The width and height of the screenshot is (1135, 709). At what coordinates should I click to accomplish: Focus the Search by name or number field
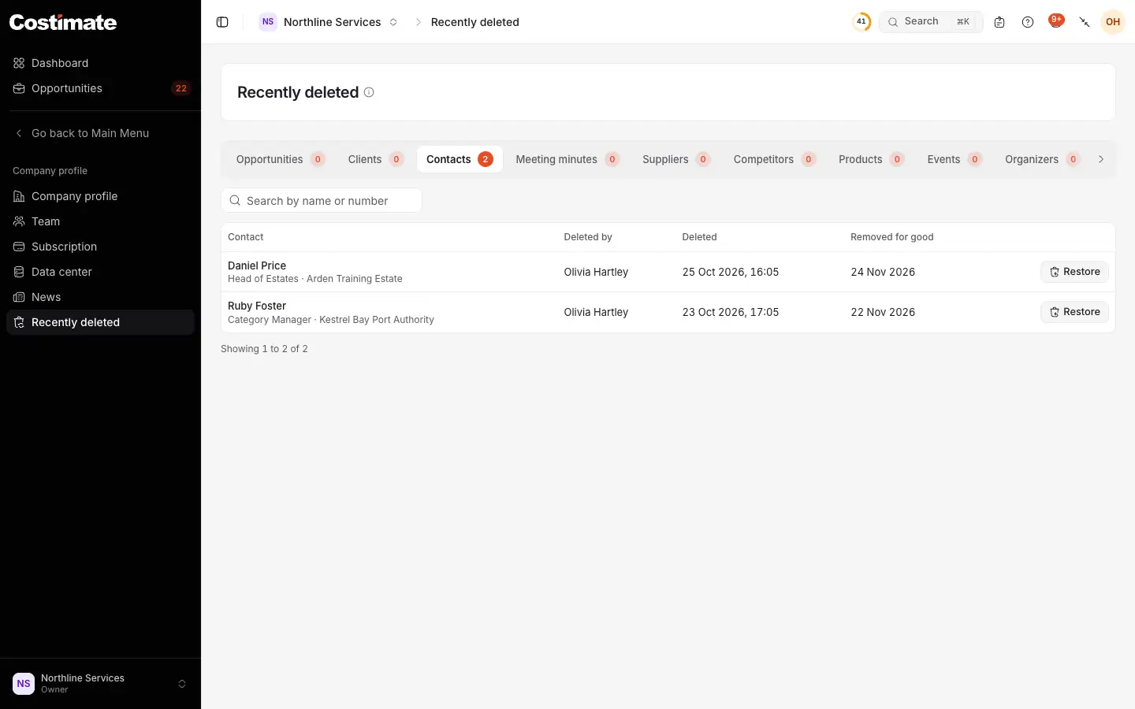pos(322,201)
